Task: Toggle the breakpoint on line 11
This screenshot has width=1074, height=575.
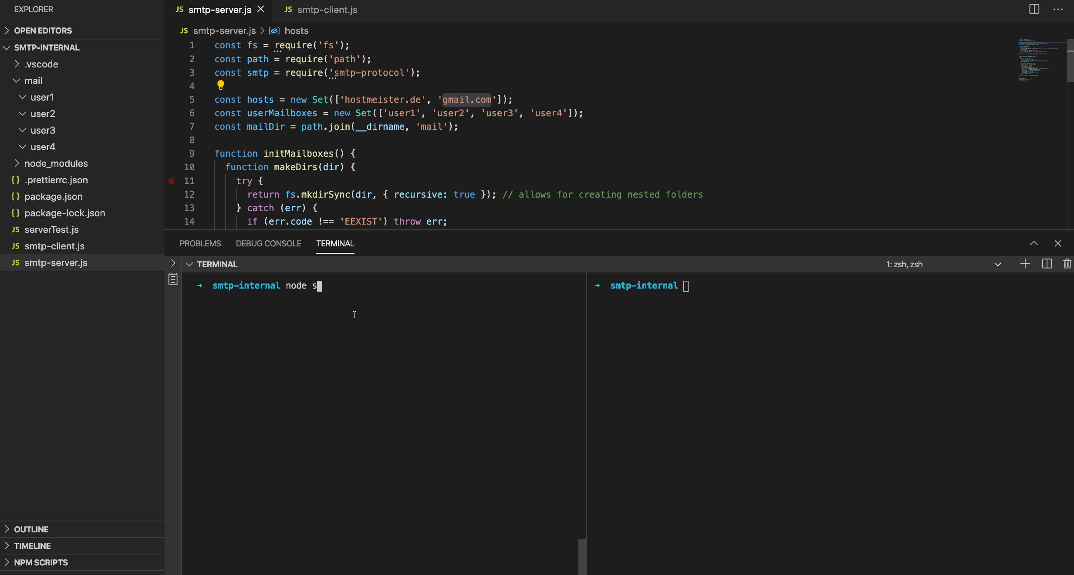Action: pos(172,181)
